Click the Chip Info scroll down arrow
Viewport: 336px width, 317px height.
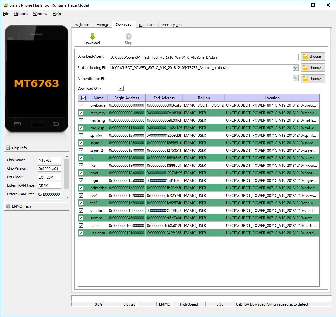tap(67, 198)
